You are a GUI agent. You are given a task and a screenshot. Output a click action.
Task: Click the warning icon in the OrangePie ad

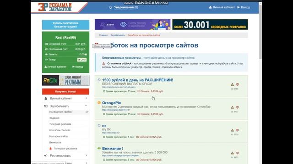[232, 108]
